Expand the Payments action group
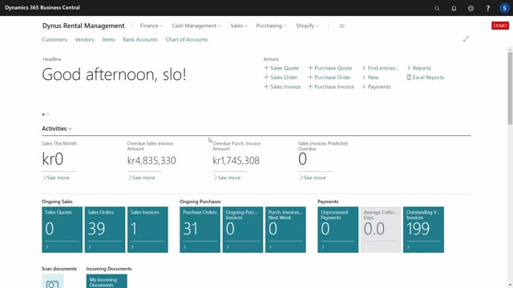The image size is (513, 288). pyautogui.click(x=376, y=86)
